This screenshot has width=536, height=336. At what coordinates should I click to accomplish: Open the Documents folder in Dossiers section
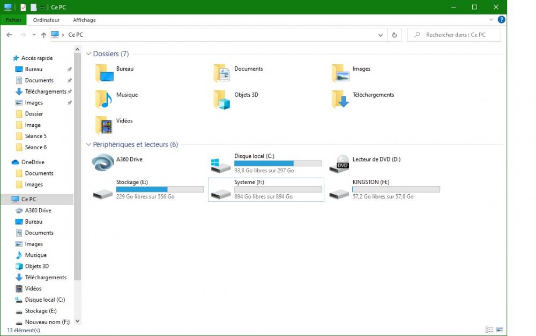tap(239, 73)
